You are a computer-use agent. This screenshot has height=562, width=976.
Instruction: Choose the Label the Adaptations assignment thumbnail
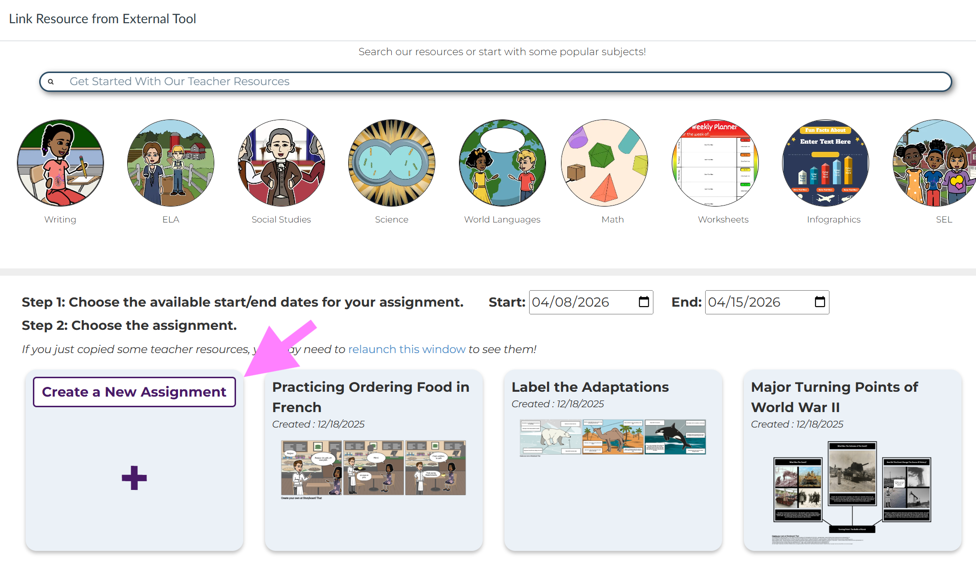coord(613,437)
